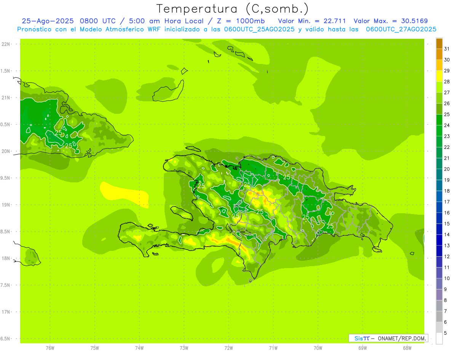Click the '68W' longitude axis label
The image size is (457, 353).
coord(407,348)
